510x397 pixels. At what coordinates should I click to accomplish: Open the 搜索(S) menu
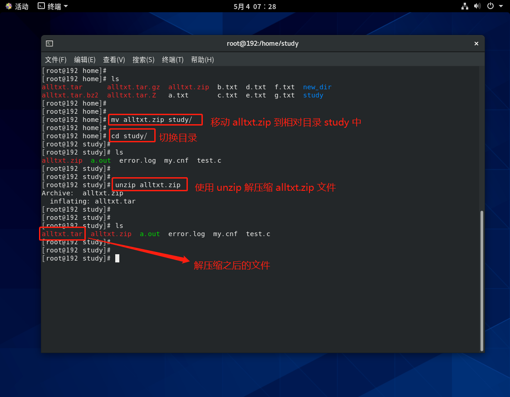[143, 60]
